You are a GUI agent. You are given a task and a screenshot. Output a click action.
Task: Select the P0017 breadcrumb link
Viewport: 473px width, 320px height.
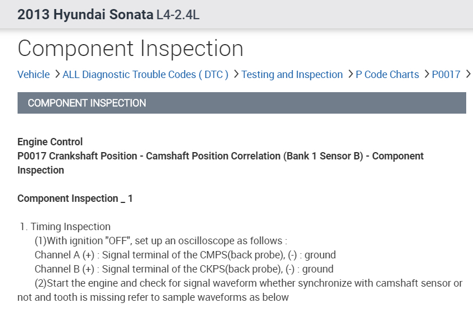point(446,75)
